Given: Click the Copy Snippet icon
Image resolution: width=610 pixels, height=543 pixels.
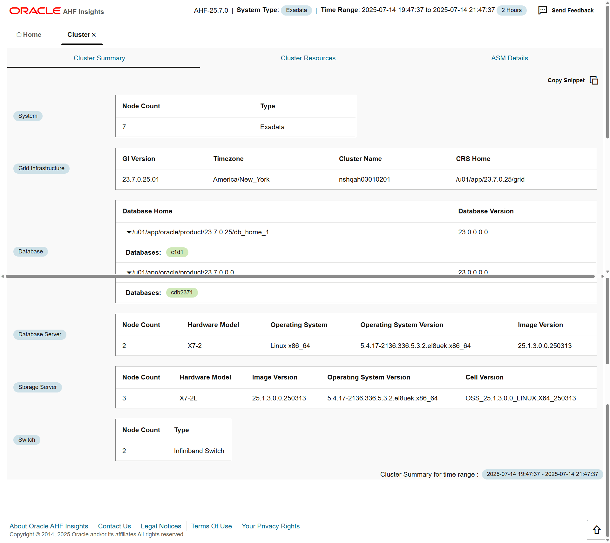Looking at the screenshot, I should pos(594,80).
